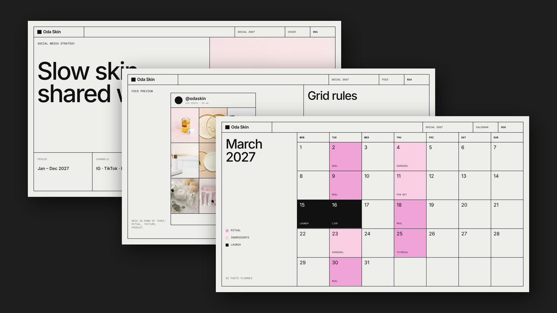Click the "GRID IN ROWS OF THREE" caption
The height and width of the screenshot is (313, 557).
tap(149, 224)
